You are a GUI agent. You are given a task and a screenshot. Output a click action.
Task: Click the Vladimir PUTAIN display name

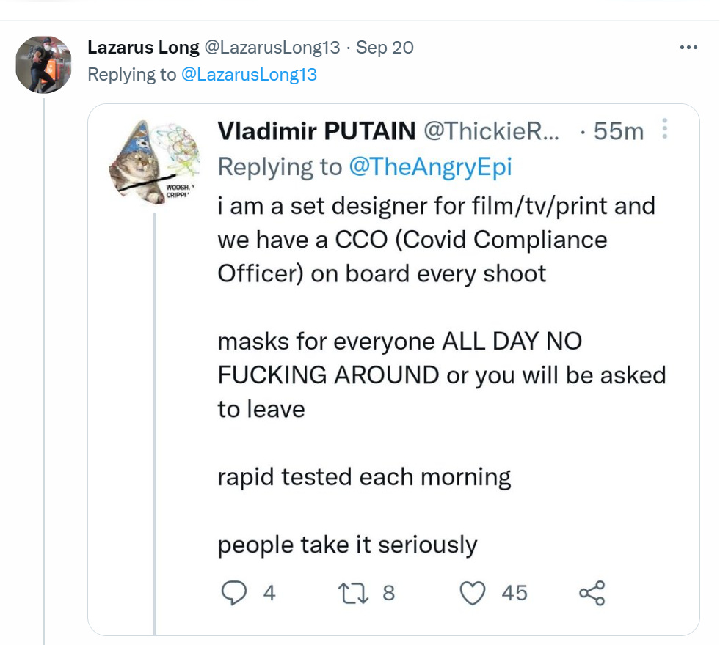click(x=316, y=131)
